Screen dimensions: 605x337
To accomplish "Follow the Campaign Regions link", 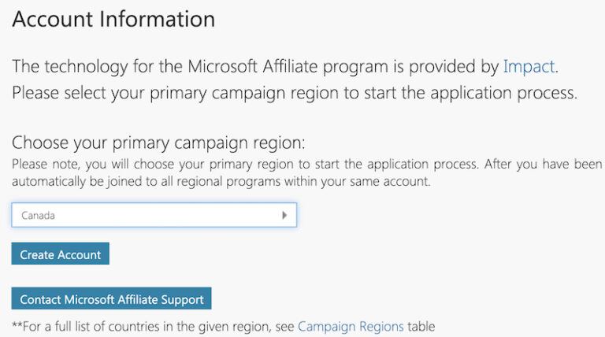I will point(351,326).
